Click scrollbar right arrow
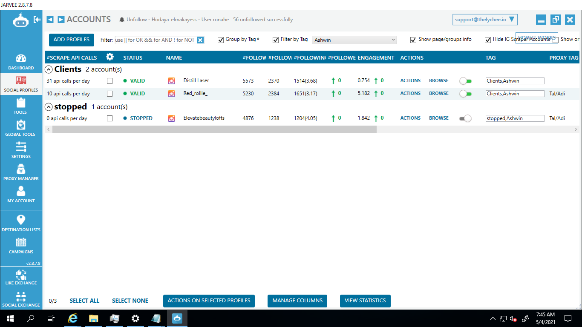582x327 pixels. click(x=576, y=129)
